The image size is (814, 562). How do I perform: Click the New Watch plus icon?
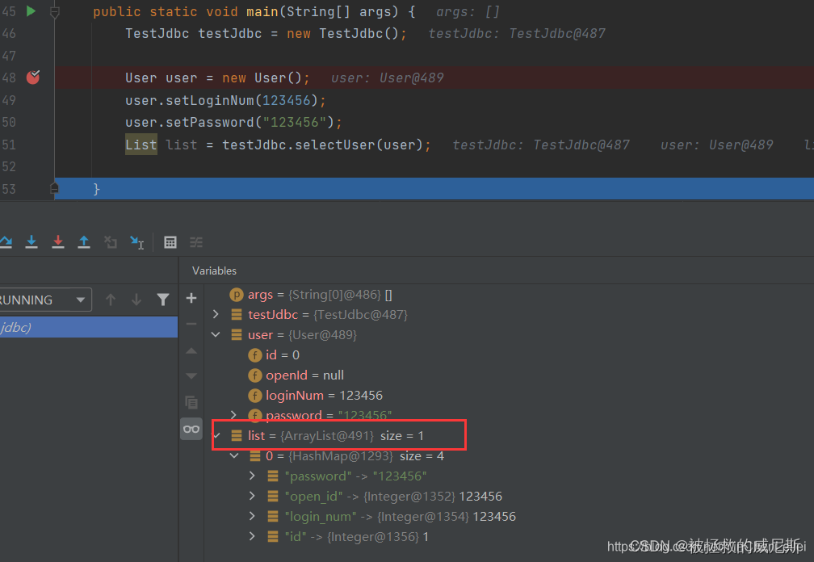[191, 298]
